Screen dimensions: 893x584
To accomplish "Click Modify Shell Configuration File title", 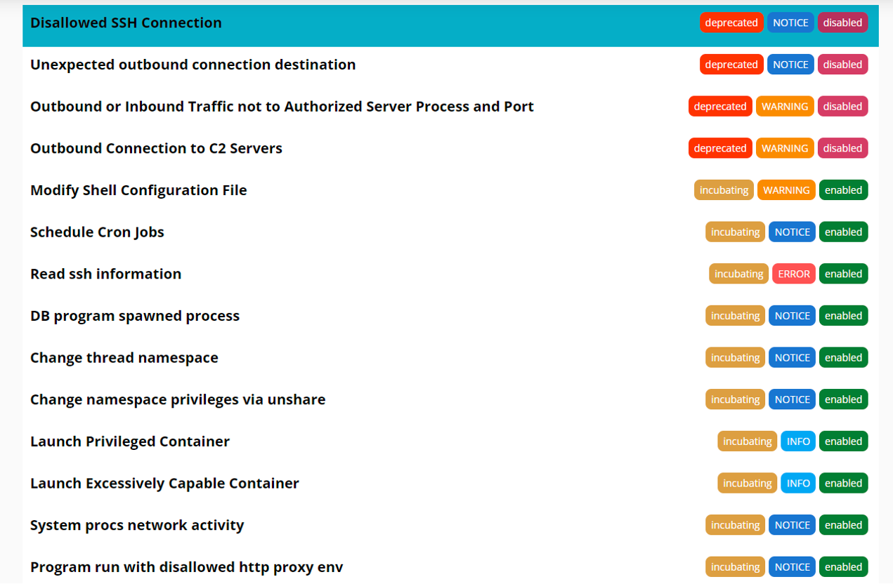I will coord(138,190).
